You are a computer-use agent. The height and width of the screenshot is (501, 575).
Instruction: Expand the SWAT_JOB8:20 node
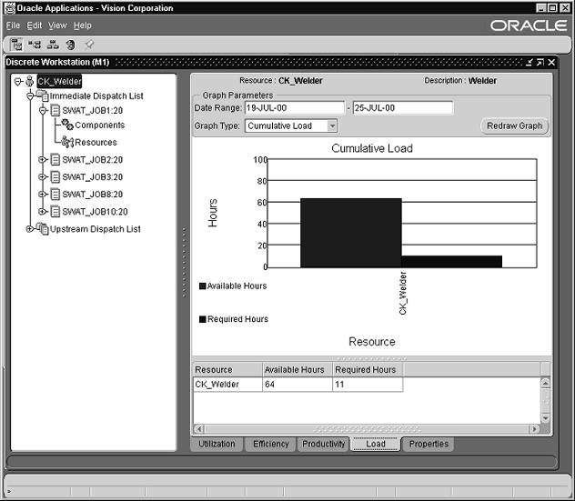pyautogui.click(x=43, y=195)
